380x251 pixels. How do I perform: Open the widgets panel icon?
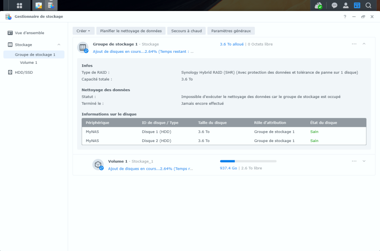tap(357, 5)
